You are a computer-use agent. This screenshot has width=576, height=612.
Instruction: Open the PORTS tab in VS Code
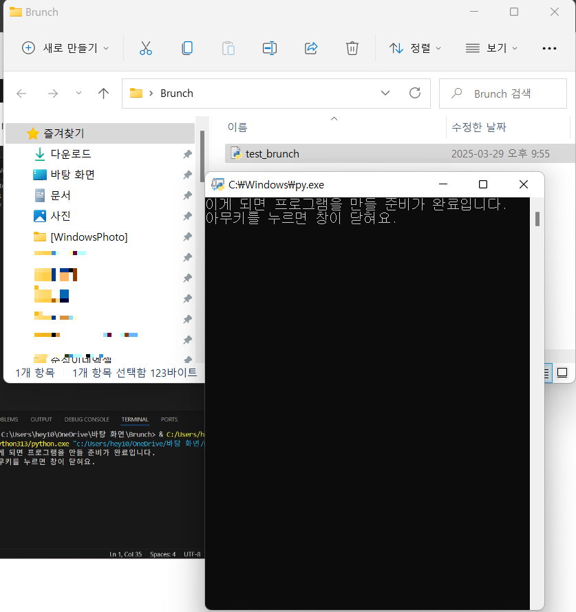coord(169,419)
